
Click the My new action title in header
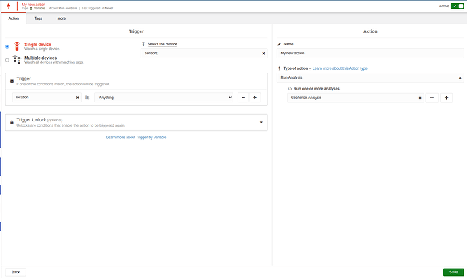click(34, 5)
